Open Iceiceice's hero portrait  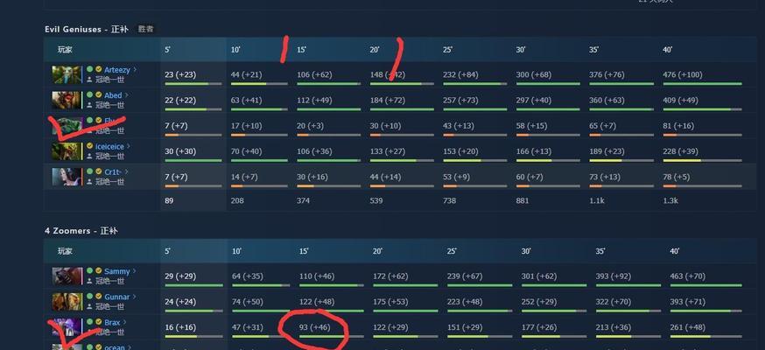click(x=67, y=151)
